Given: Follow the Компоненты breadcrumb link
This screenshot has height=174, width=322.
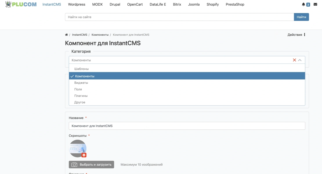Looking at the screenshot, I should click(x=100, y=35).
